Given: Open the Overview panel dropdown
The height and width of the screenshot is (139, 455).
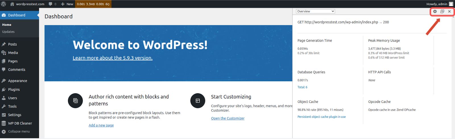Looking at the screenshot, I should 315,11.
